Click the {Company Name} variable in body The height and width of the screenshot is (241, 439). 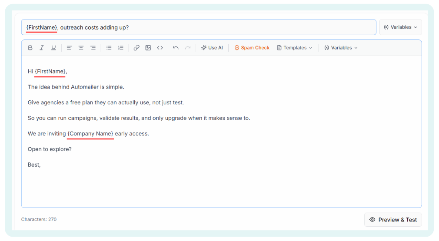pos(90,134)
